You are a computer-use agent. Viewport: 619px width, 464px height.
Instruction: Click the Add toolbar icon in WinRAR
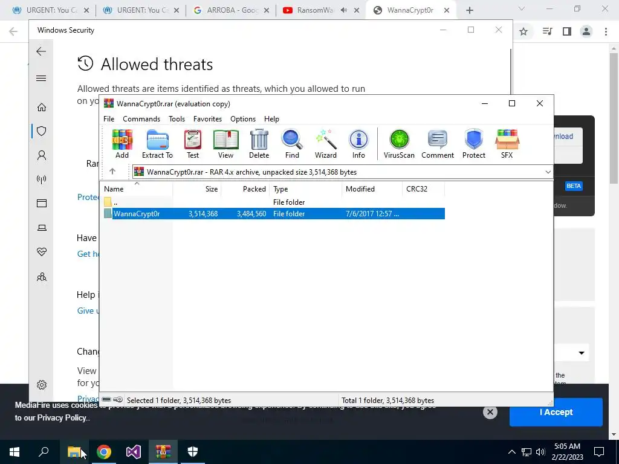pyautogui.click(x=122, y=144)
